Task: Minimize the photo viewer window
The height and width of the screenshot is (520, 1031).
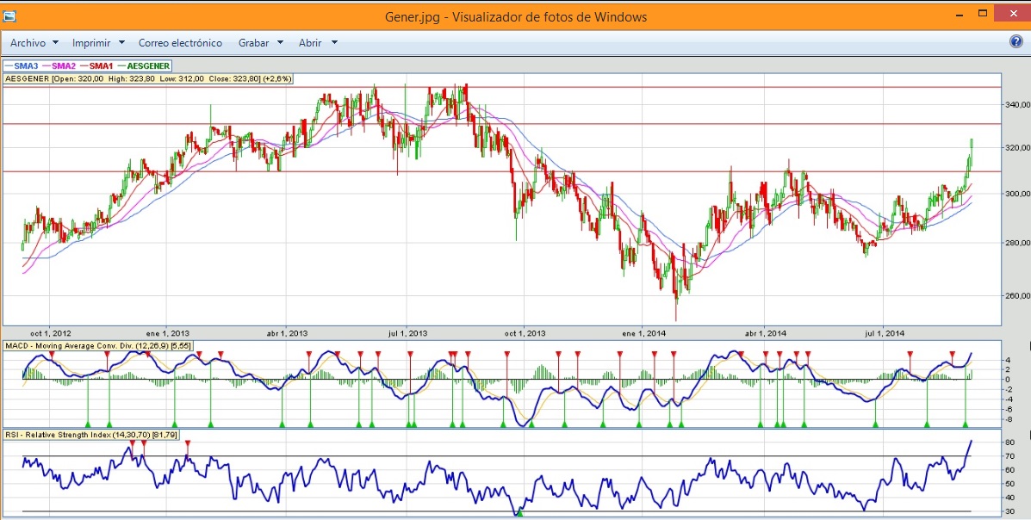Action: pyautogui.click(x=959, y=15)
